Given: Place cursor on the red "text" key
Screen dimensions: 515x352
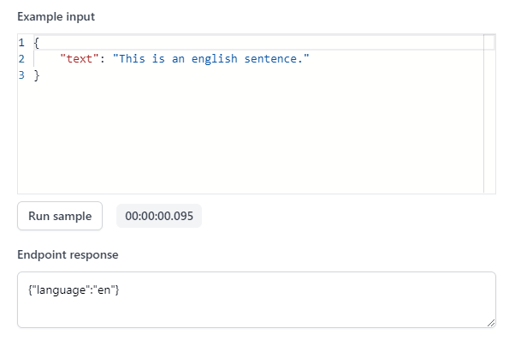Looking at the screenshot, I should [80, 59].
